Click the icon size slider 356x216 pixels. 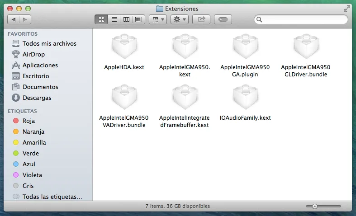pyautogui.click(x=323, y=206)
